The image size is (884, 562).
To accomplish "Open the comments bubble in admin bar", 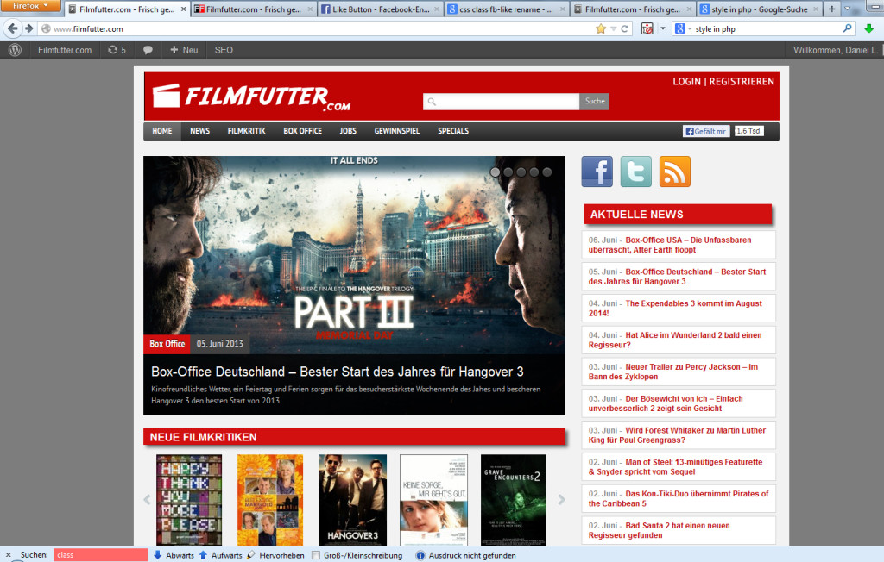I will coord(148,50).
